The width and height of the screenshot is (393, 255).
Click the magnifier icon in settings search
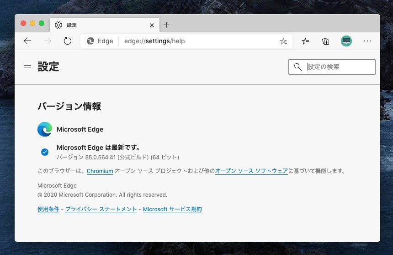(298, 67)
